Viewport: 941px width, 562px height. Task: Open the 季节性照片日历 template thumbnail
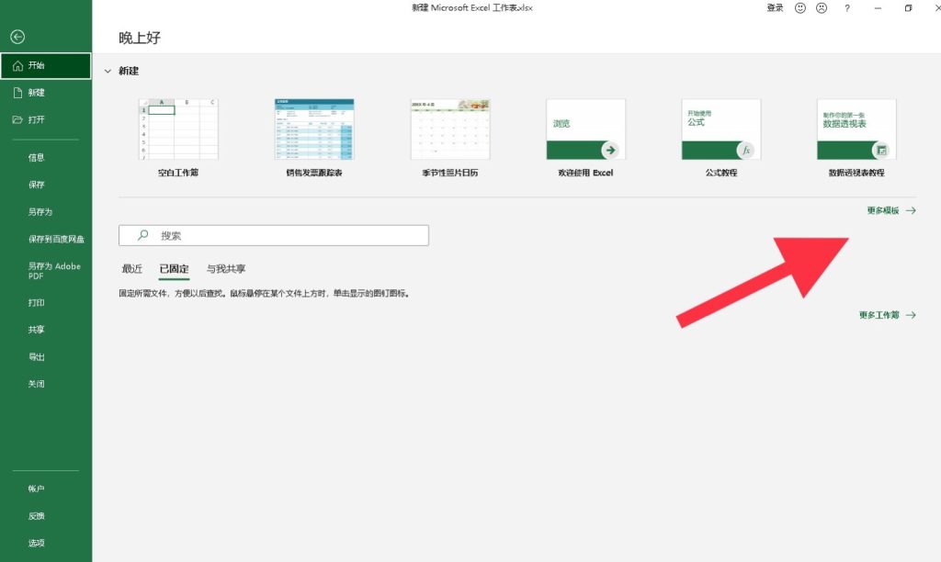[x=450, y=129]
